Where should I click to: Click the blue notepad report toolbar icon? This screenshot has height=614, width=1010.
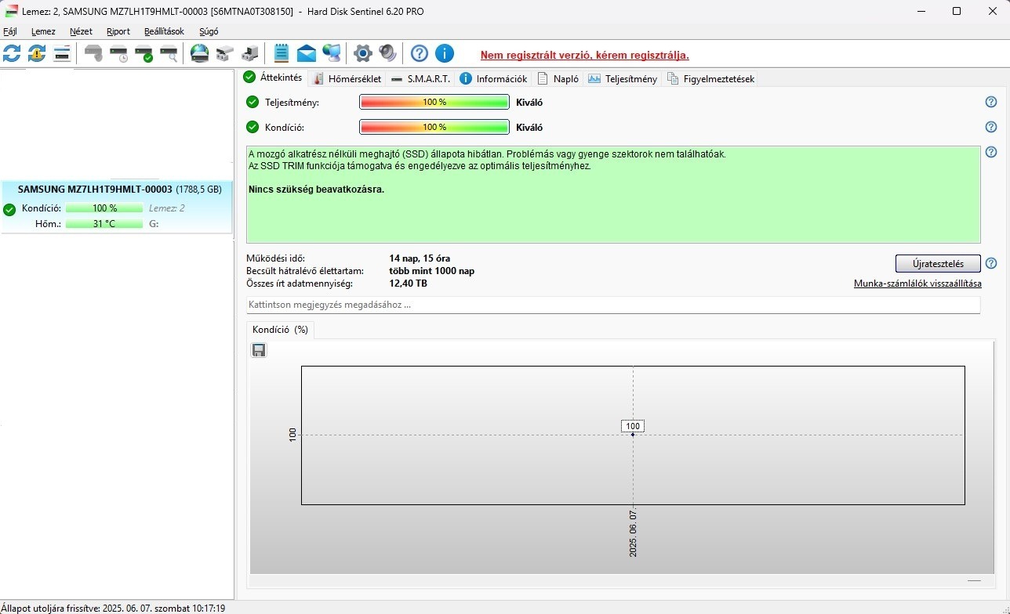pos(281,53)
